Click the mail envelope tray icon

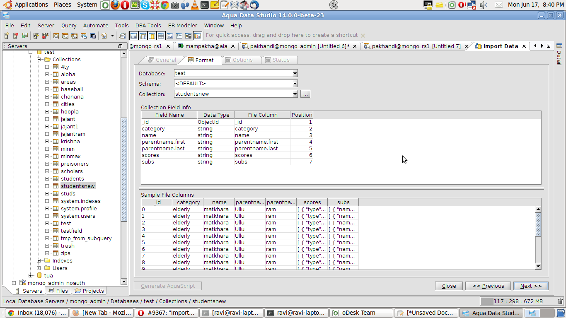coord(499,5)
